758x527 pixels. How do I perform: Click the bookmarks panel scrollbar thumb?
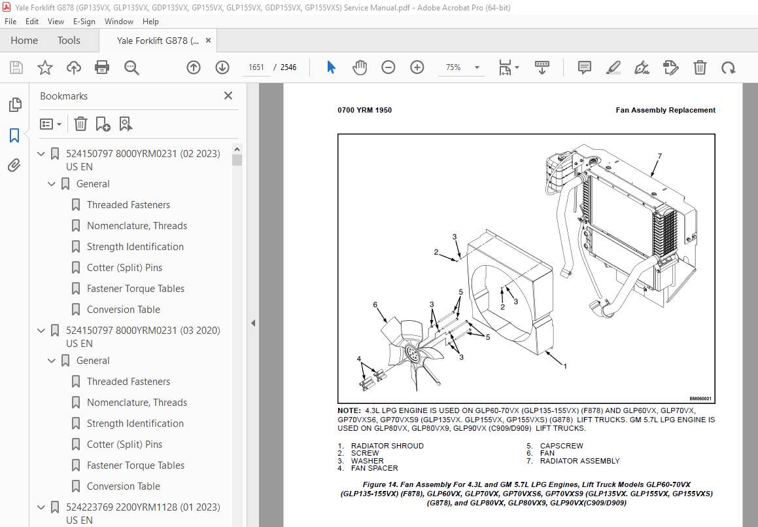click(237, 160)
